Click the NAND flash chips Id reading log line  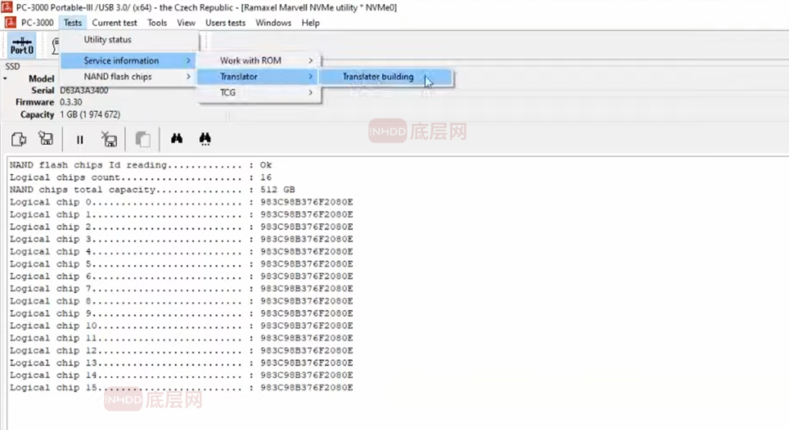[140, 165]
